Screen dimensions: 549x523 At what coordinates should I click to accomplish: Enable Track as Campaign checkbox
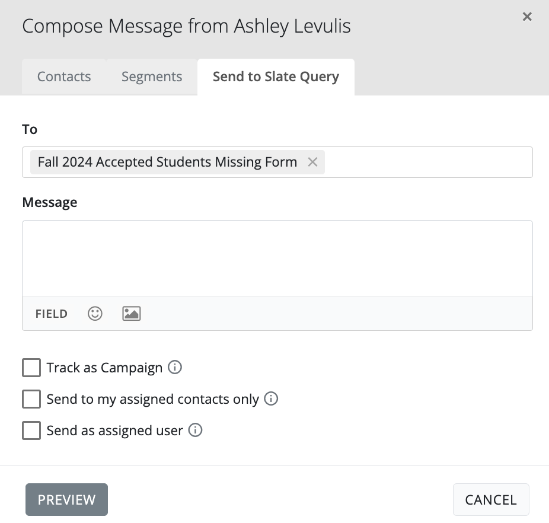click(31, 368)
